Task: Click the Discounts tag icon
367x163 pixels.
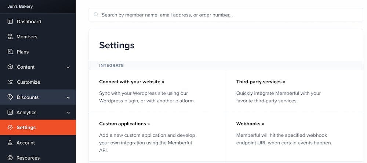Action: click(10, 97)
